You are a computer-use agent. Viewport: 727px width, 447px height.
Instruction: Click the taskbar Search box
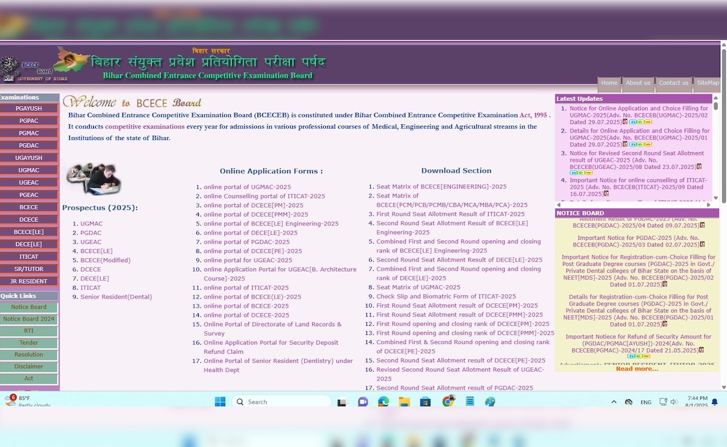pos(281,402)
